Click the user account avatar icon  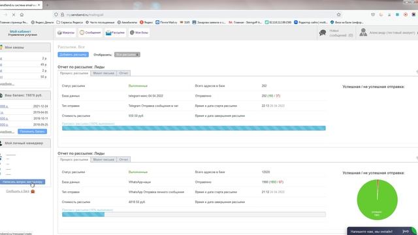[363, 33]
